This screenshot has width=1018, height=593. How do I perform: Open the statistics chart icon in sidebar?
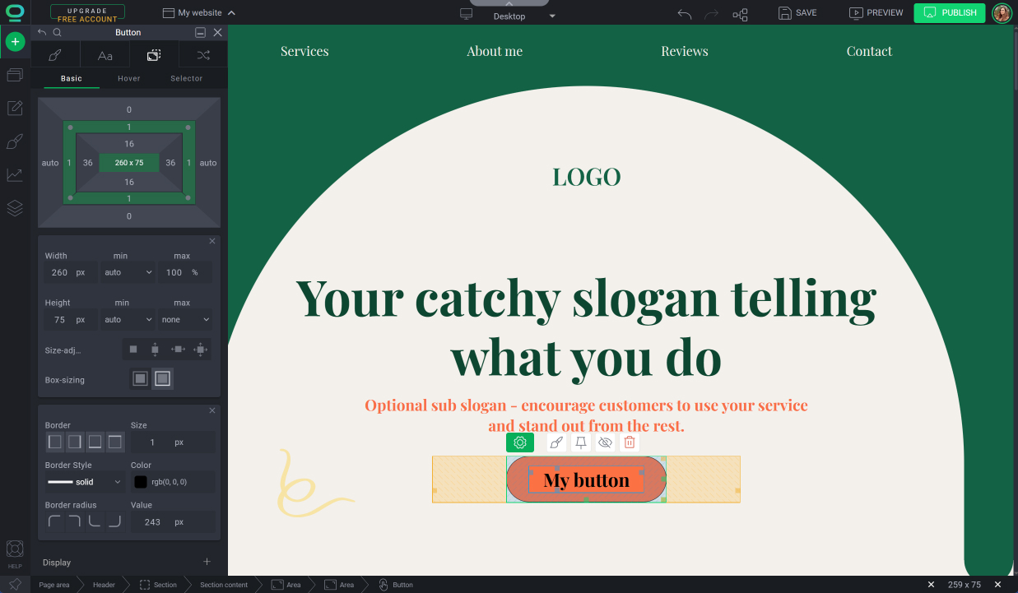tap(15, 174)
